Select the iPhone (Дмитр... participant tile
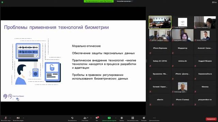The image size is (218, 122). point(183,74)
